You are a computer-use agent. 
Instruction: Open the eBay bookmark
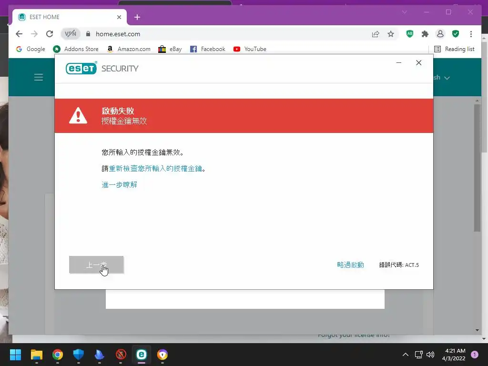tap(170, 49)
